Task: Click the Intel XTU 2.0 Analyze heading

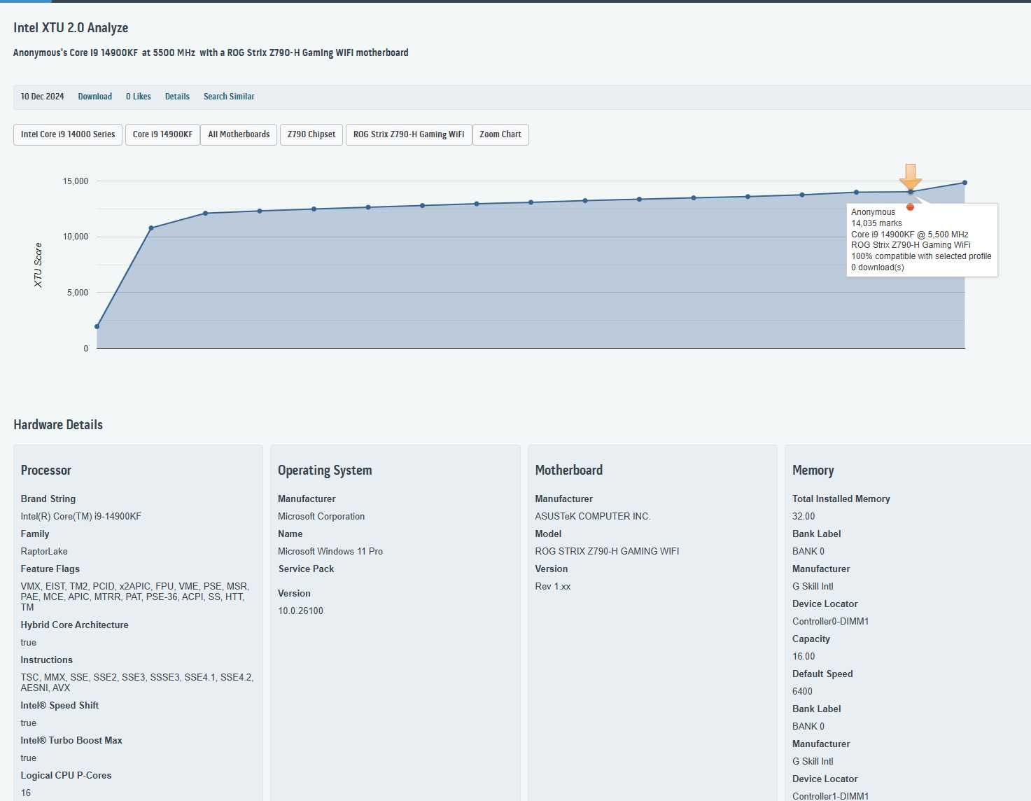Action: pyautogui.click(x=71, y=28)
